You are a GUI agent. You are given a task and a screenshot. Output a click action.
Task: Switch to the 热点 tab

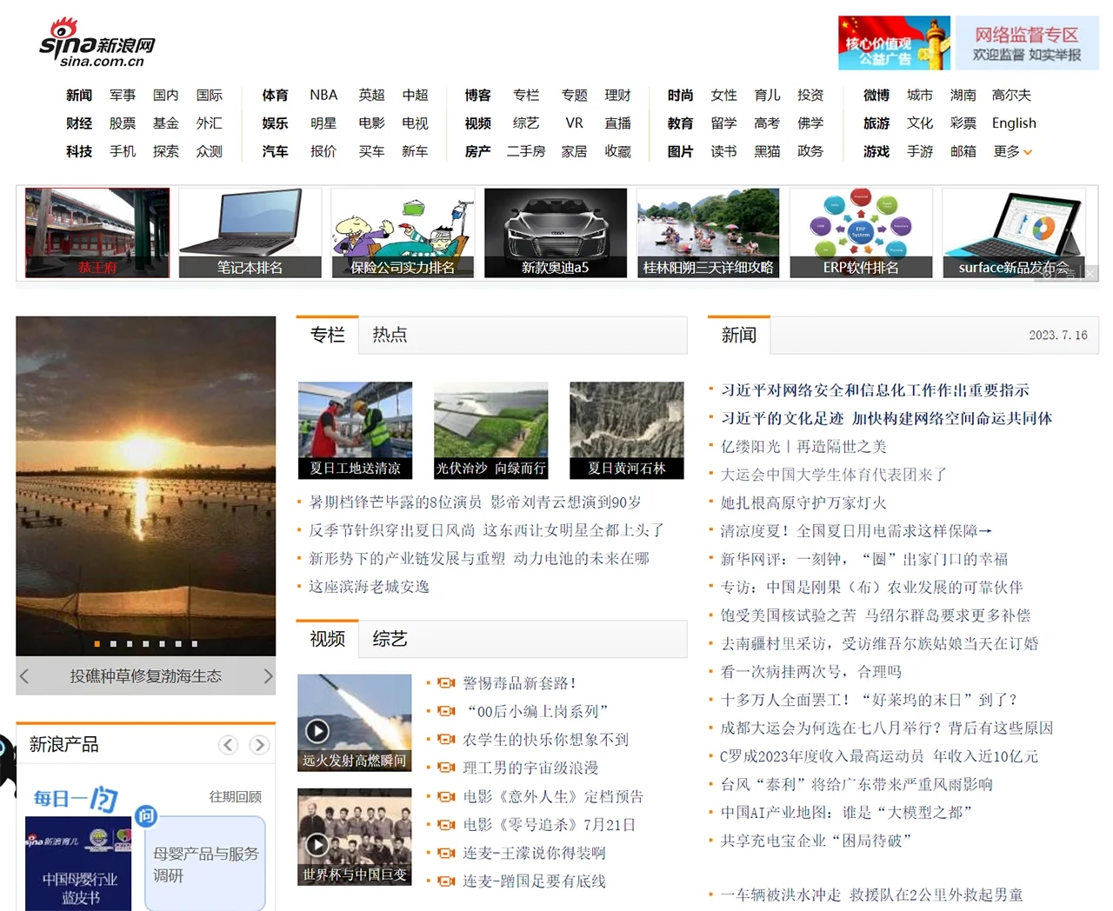click(x=390, y=335)
